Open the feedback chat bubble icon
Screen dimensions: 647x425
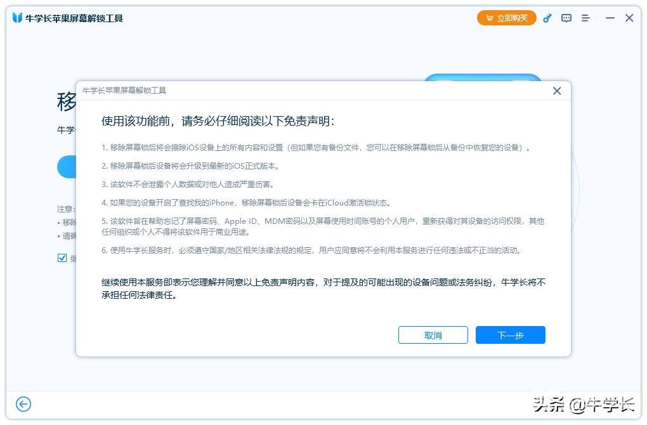pos(566,18)
